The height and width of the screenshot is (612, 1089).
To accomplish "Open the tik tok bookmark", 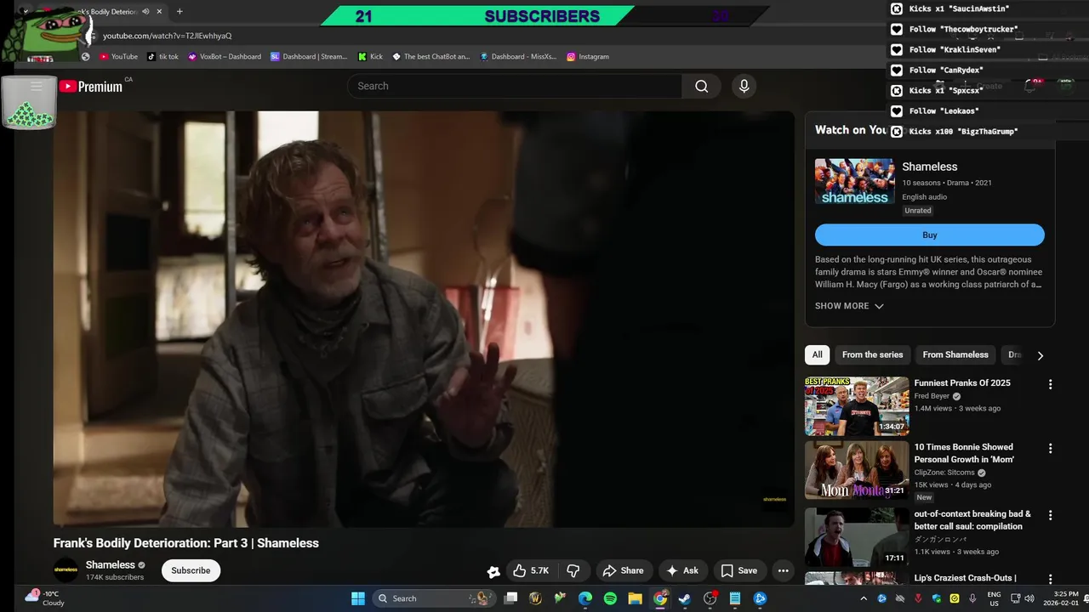I will coord(162,57).
